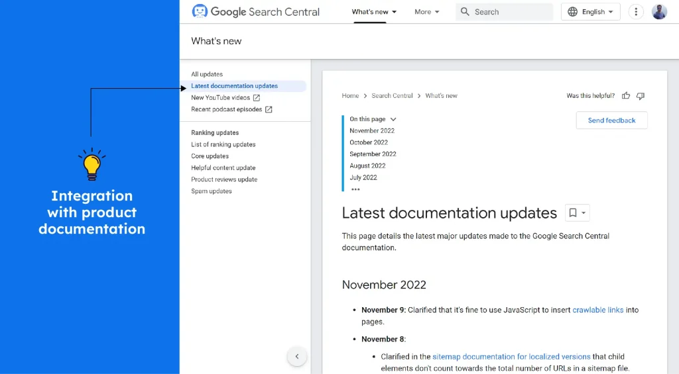This screenshot has height=374, width=679.
Task: Collapse the On this page section
Action: pyautogui.click(x=393, y=119)
